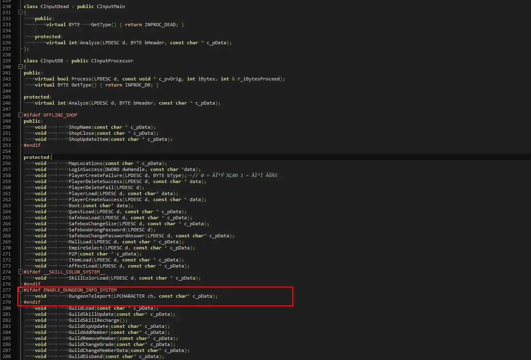Place cursor on the ShopUpdateItem method
Viewport: 531px width, 360px height.
click(88, 139)
